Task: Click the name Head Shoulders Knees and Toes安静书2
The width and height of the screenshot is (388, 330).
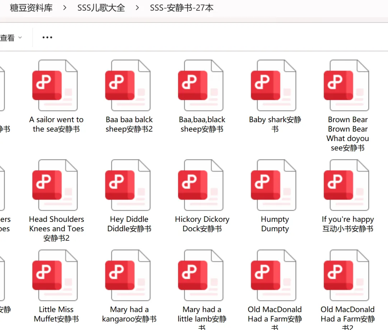Action: 56,229
